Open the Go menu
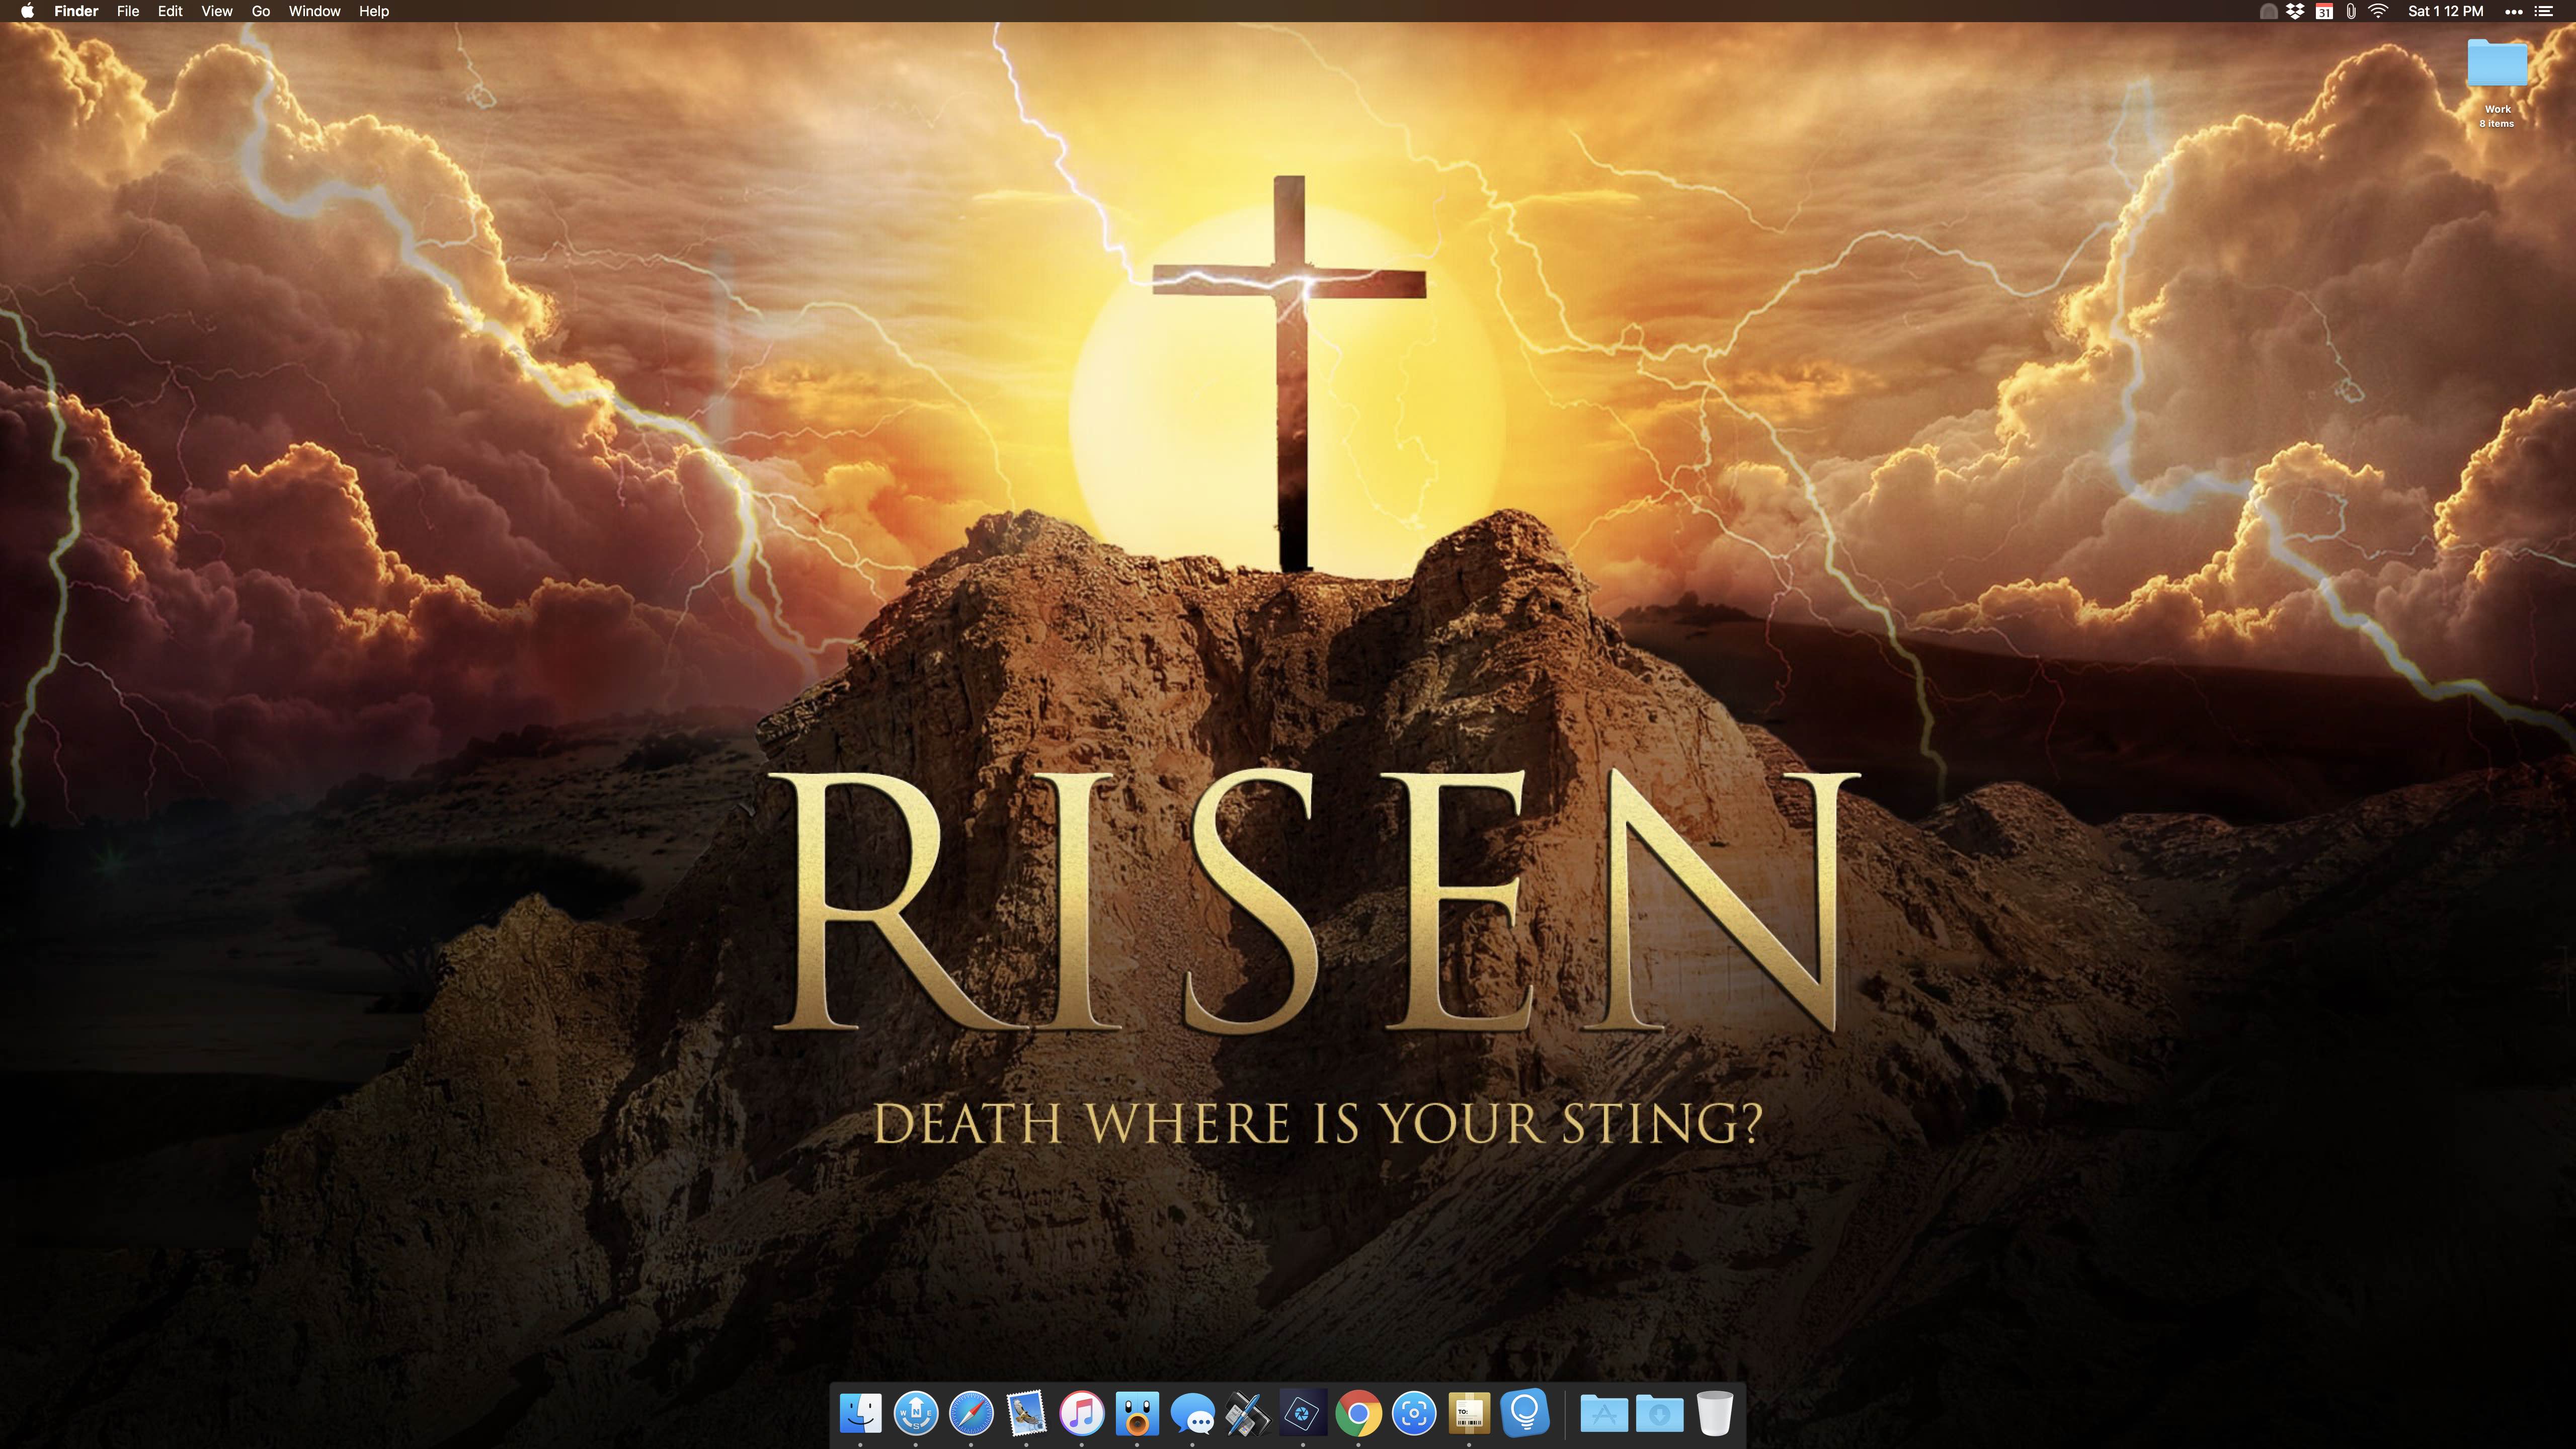The width and height of the screenshot is (2576, 1449). click(x=261, y=11)
